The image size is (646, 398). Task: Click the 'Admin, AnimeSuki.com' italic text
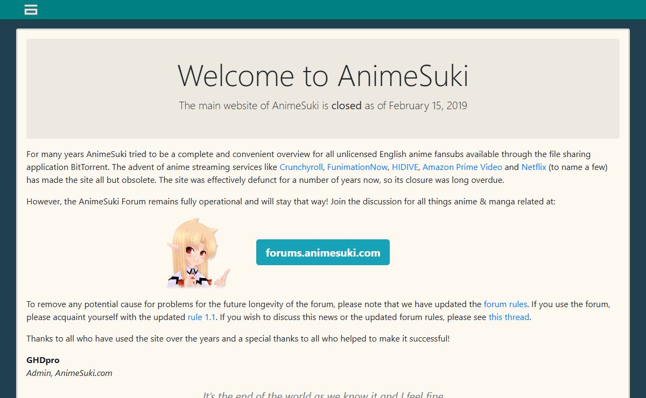69,373
